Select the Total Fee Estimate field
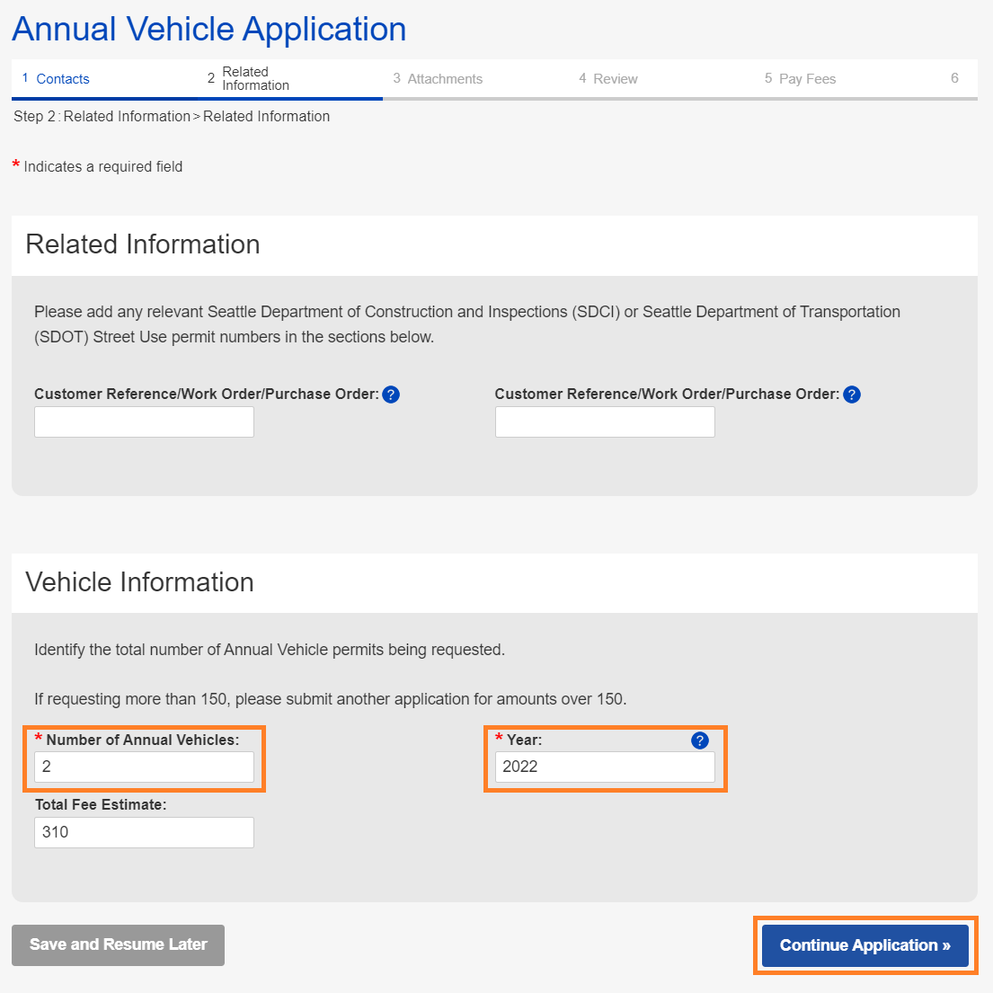The height and width of the screenshot is (993, 993). 144,832
